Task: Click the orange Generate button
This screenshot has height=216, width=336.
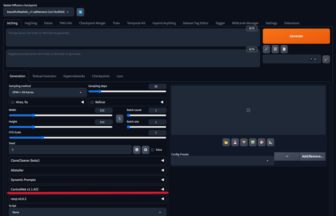Action: (296, 36)
